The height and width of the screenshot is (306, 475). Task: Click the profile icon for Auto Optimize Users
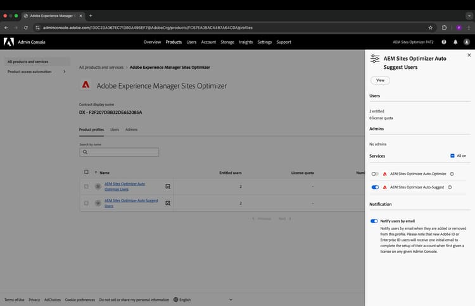98,187
